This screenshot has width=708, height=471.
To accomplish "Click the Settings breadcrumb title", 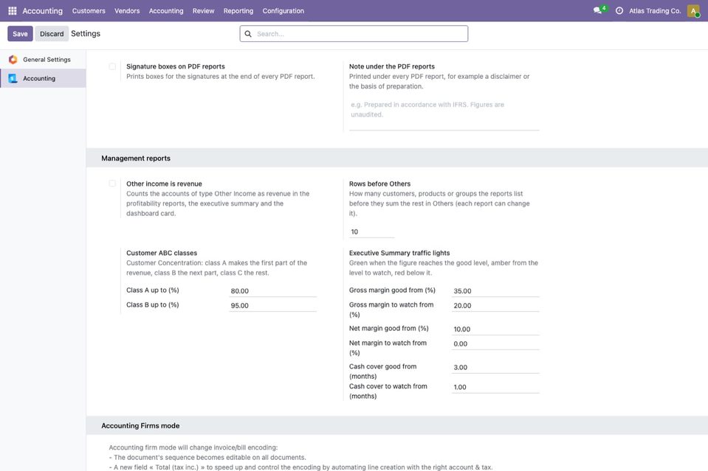I will [86, 33].
